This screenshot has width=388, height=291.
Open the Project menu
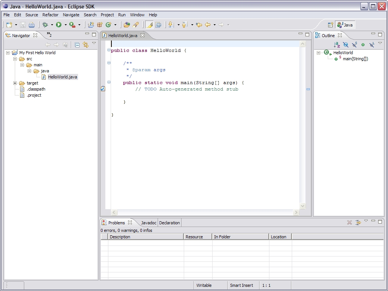click(x=107, y=15)
